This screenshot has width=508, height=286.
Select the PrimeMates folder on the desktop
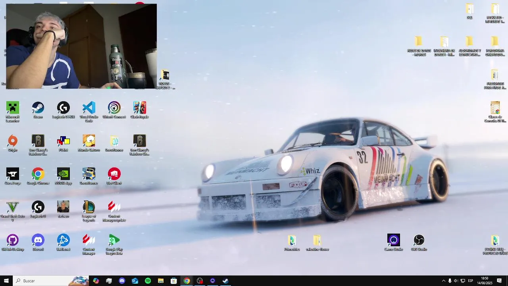(x=292, y=243)
